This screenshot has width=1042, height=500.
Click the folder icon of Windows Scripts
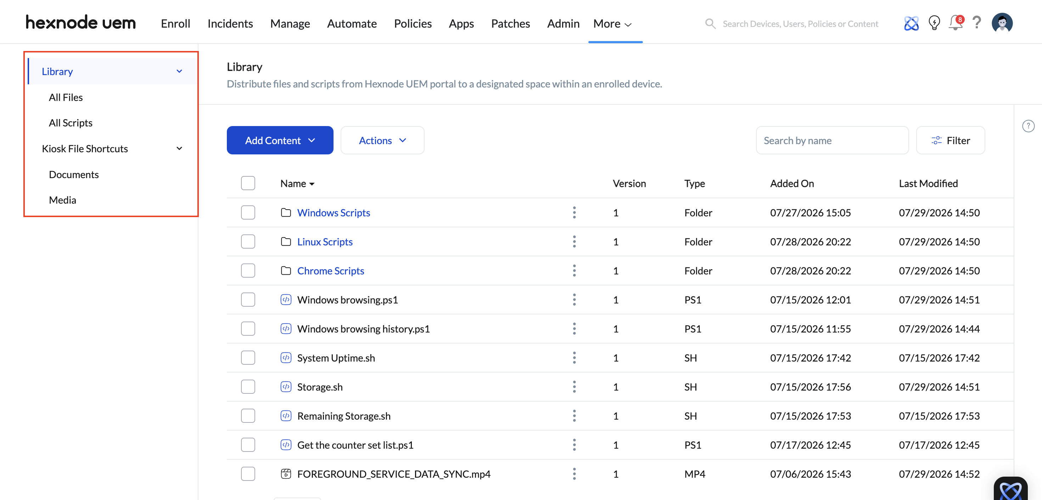coord(286,212)
